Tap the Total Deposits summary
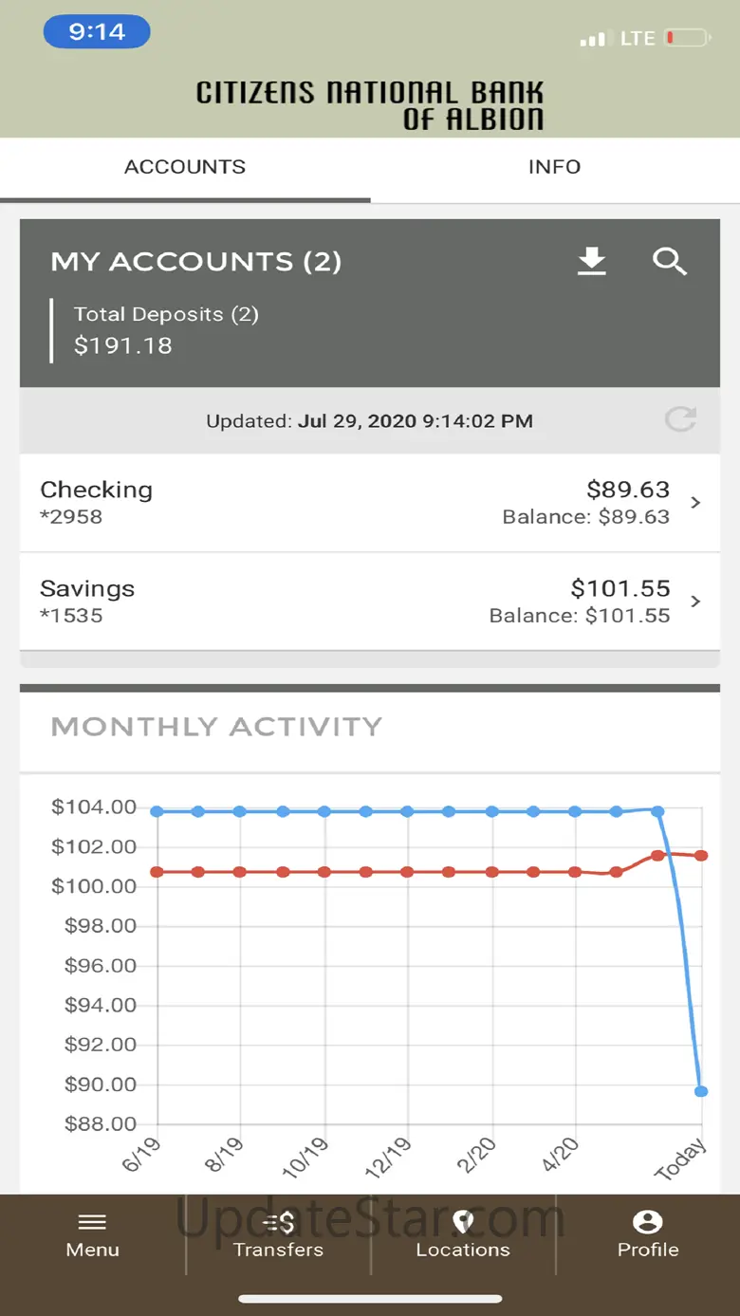The height and width of the screenshot is (1316, 740). (166, 329)
